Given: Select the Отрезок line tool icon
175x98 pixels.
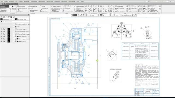Looking at the screenshot, I should [18, 11].
